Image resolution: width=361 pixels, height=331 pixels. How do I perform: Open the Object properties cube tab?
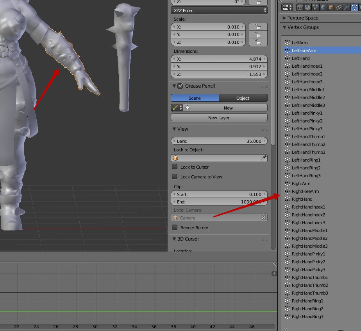[x=331, y=7]
